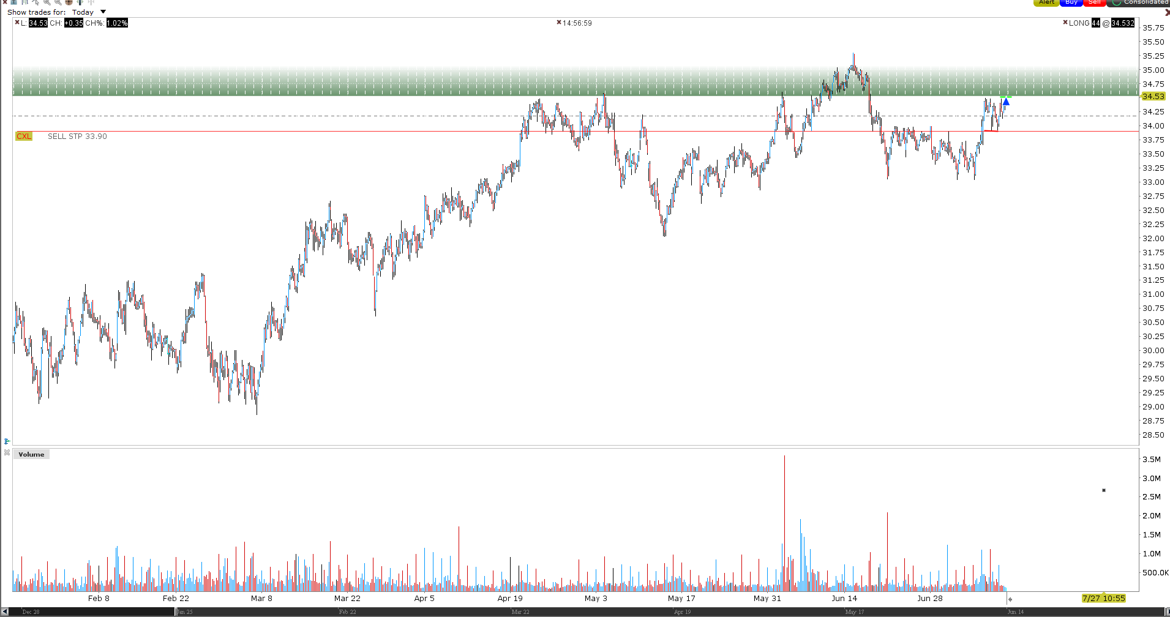This screenshot has width=1170, height=617.
Task: Click the LONG 44 @ 34.532 position text
Action: click(1101, 23)
